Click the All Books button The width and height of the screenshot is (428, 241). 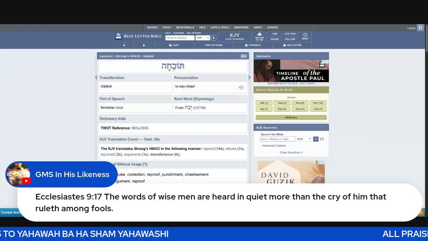point(291,117)
